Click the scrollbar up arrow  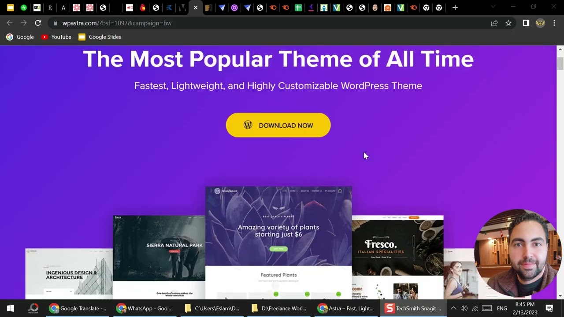point(560,48)
